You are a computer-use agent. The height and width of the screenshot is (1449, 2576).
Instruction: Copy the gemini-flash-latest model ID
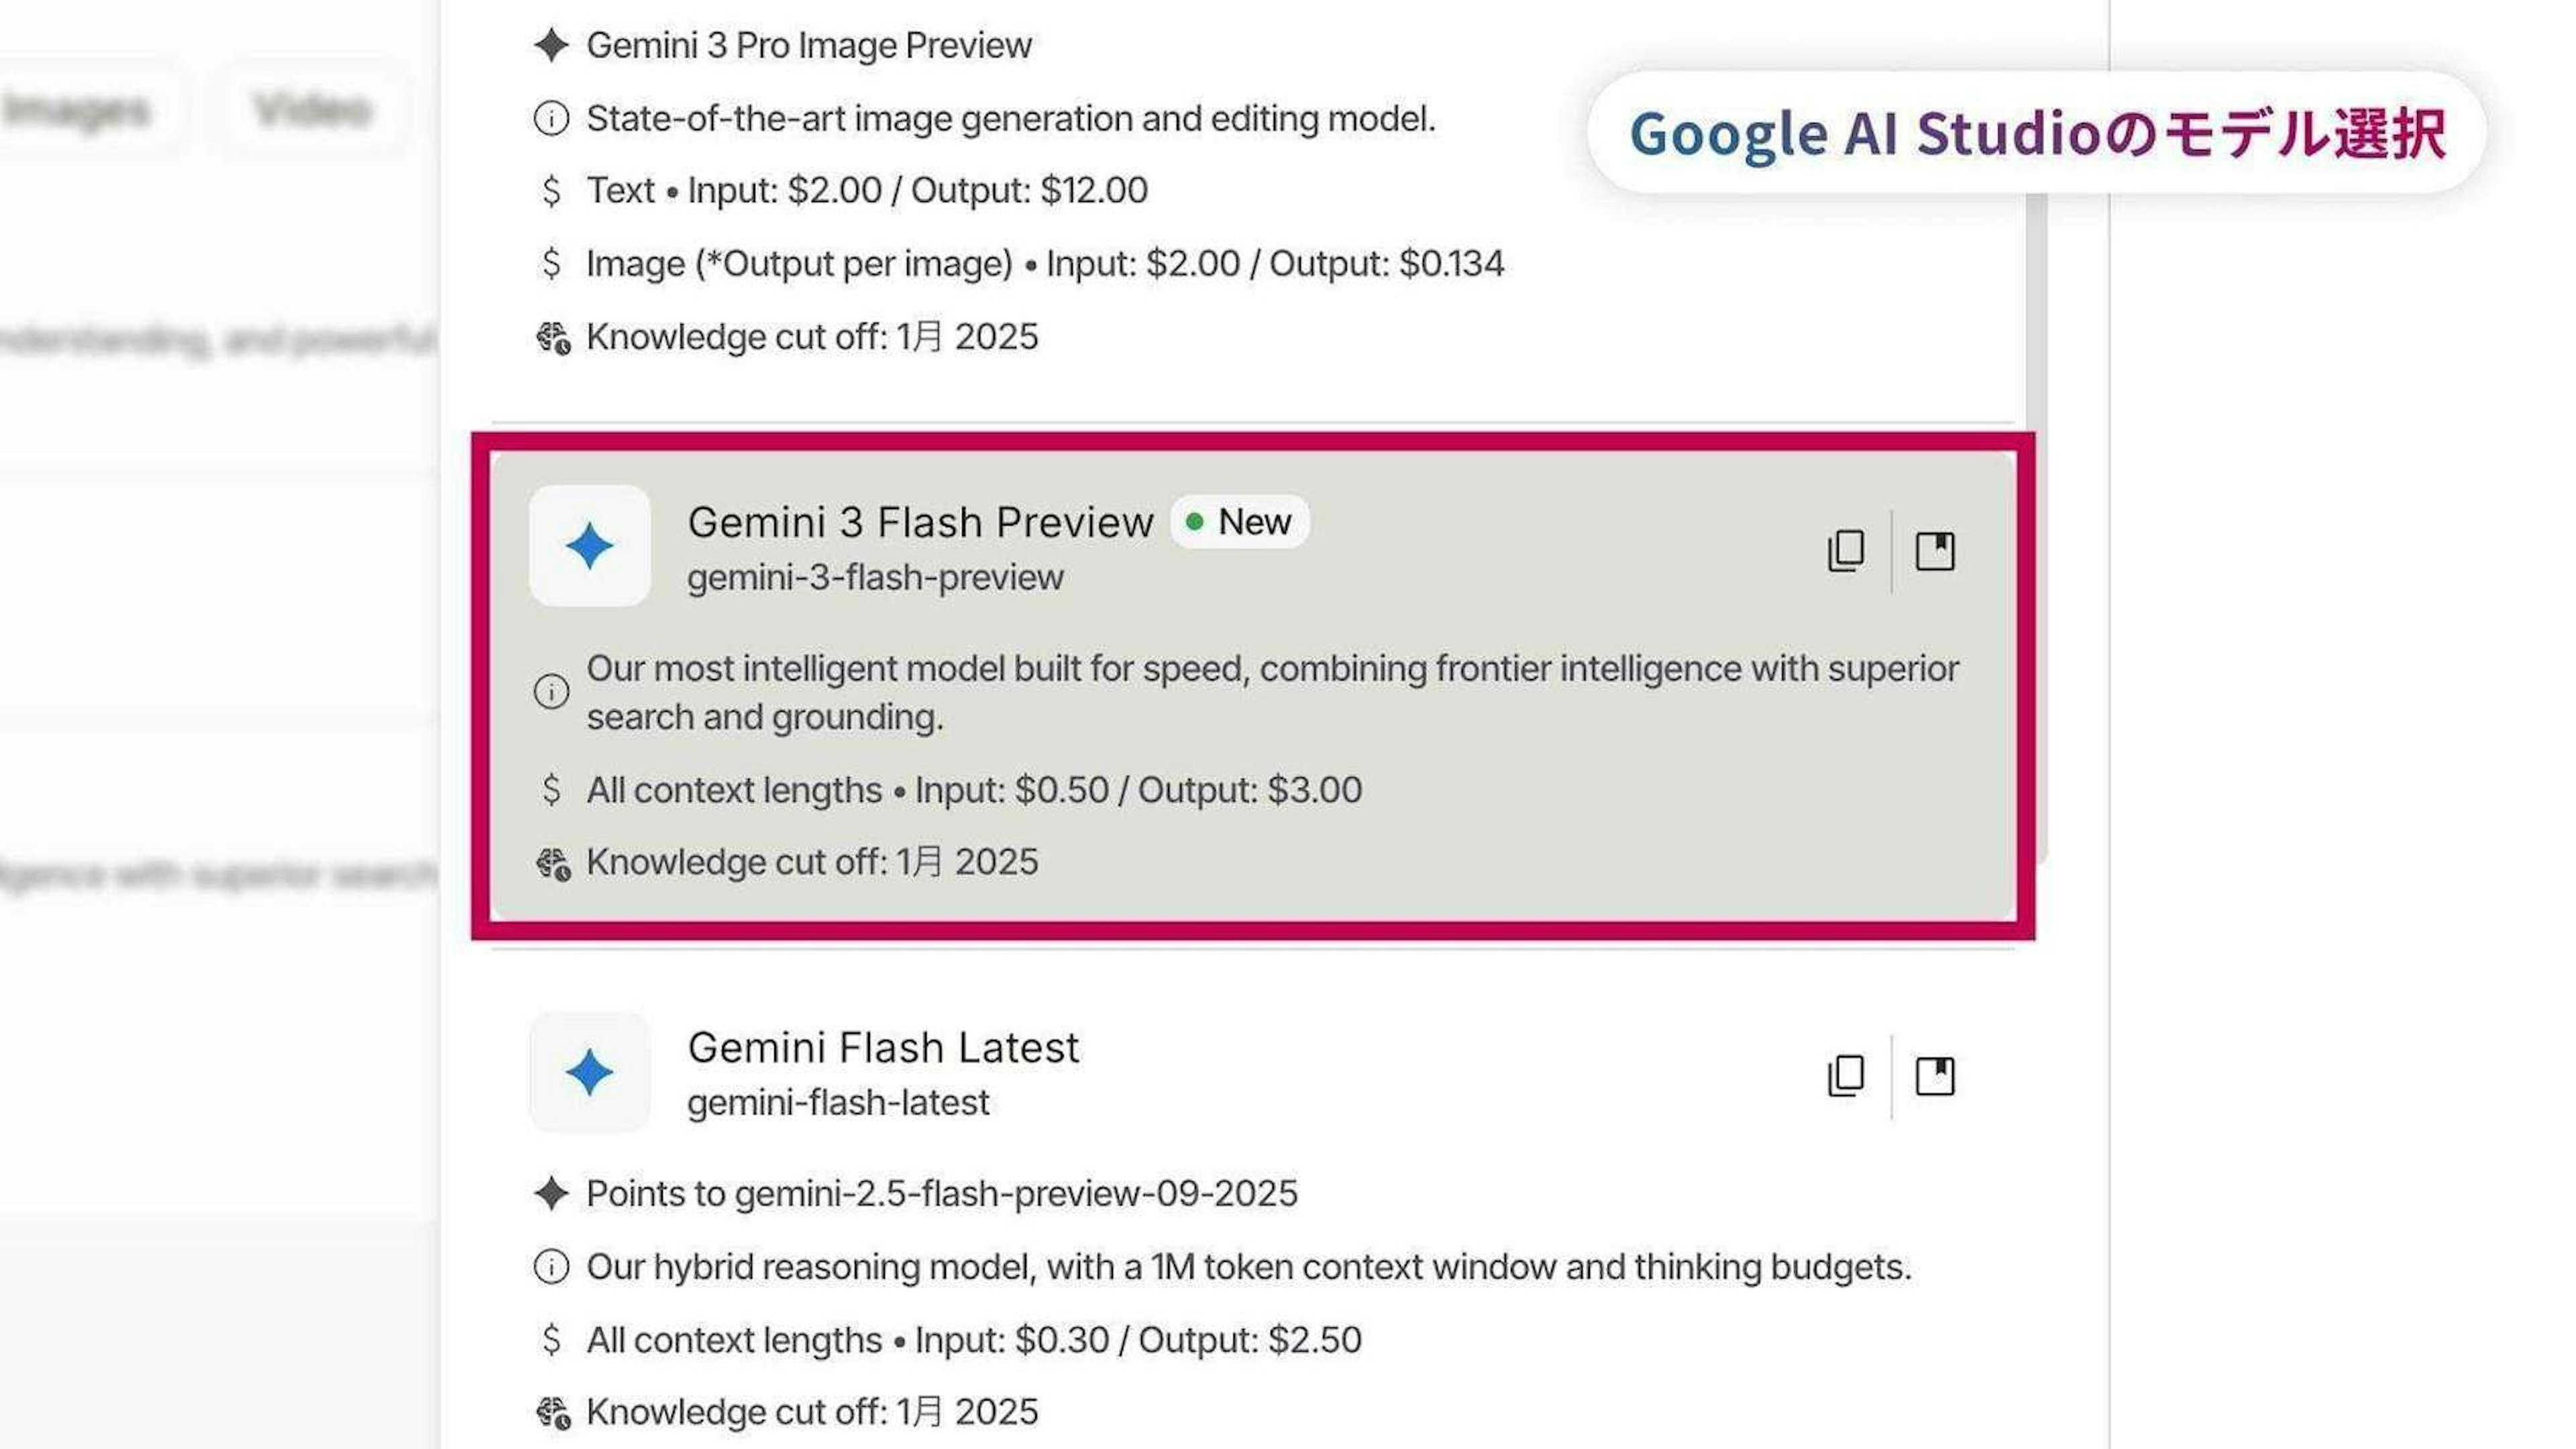pyautogui.click(x=1846, y=1076)
